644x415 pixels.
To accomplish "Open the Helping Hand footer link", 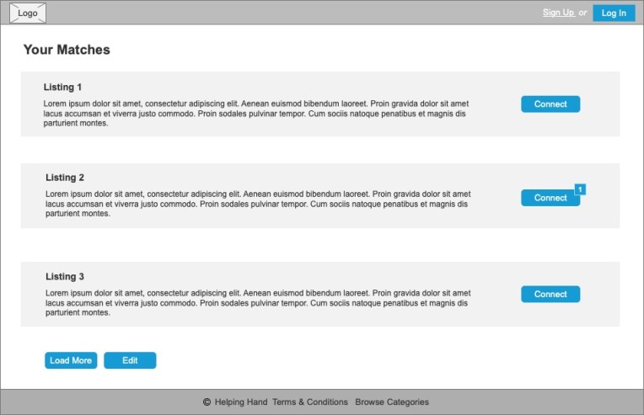I will (240, 402).
